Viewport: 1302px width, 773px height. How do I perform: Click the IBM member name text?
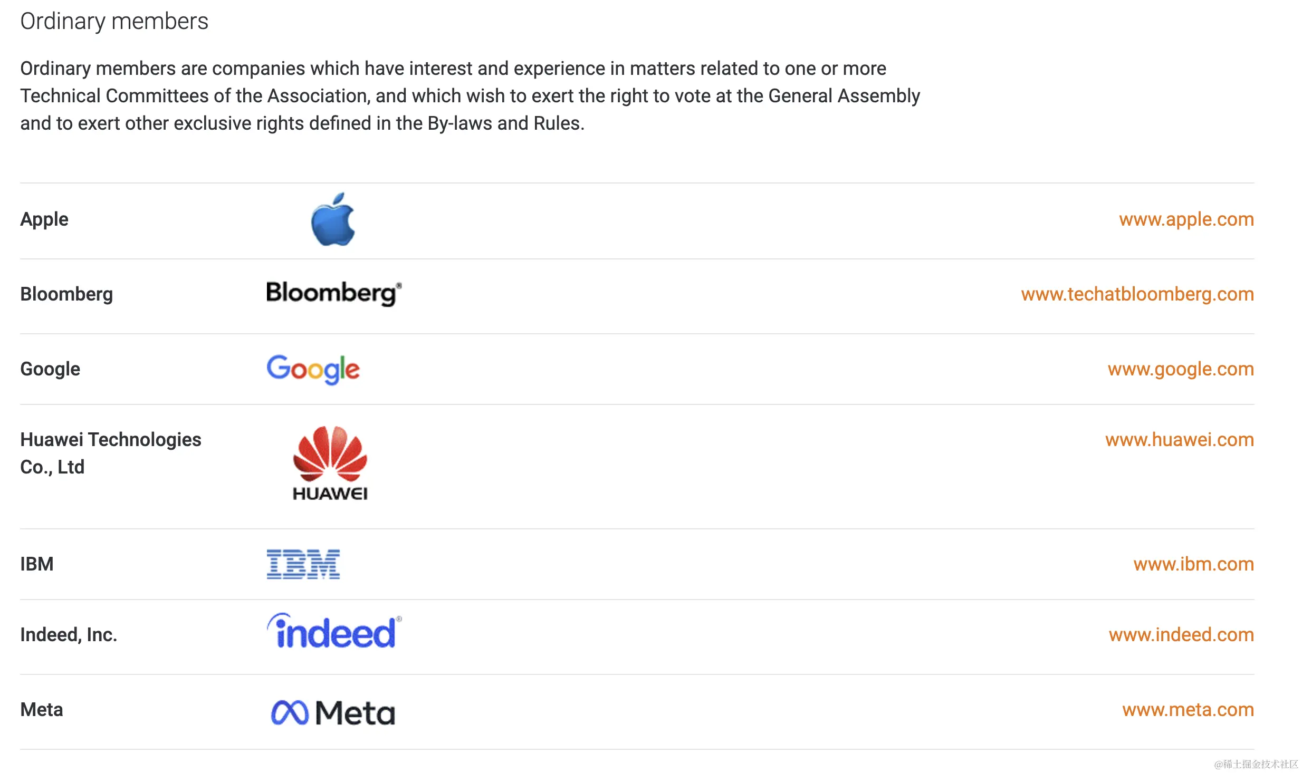click(37, 564)
